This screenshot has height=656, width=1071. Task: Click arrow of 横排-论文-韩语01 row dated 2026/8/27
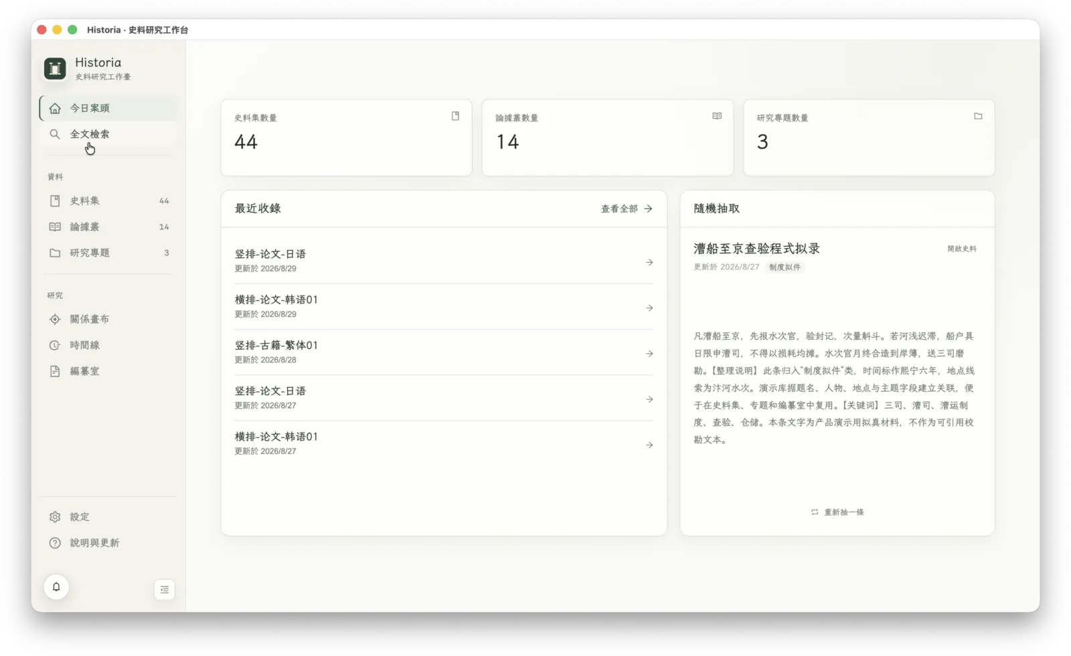click(649, 445)
